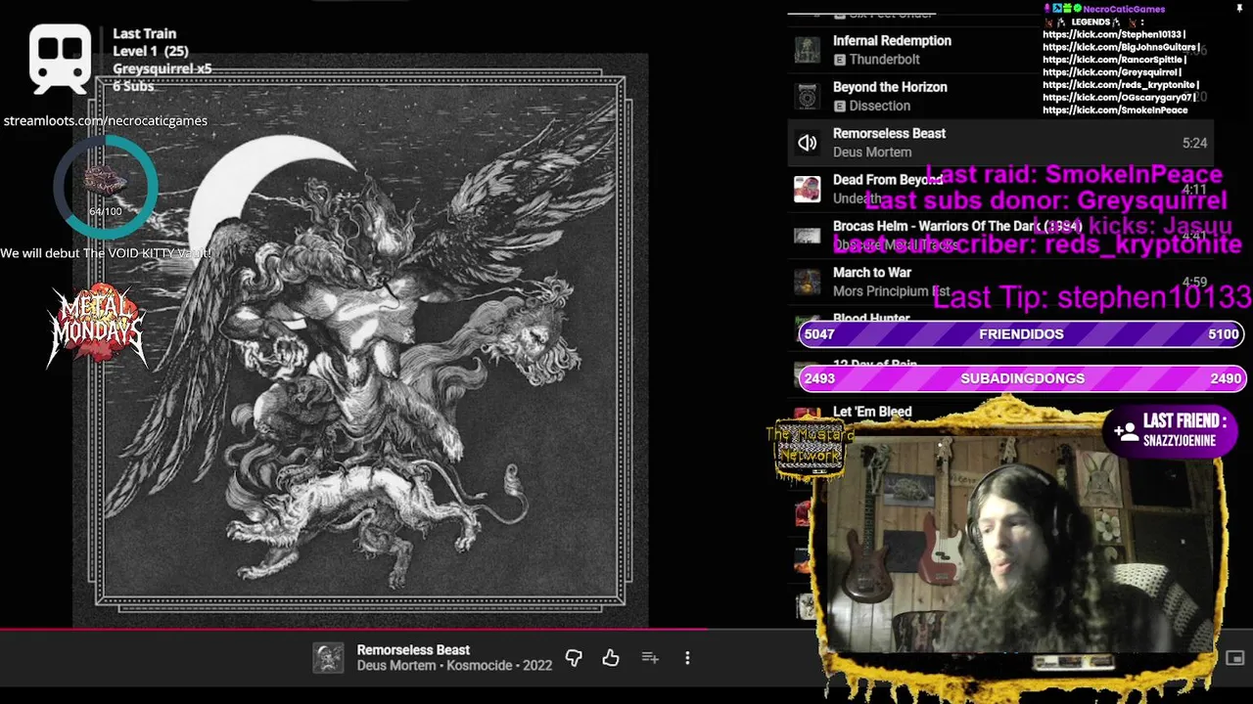Image resolution: width=1253 pixels, height=704 pixels.
Task: Play Brocas Helm - Warriors Of The Dark
Action: click(956, 226)
